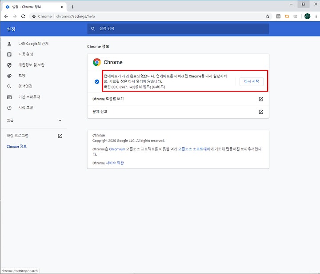Click the 설정 검색 input field

178,29
